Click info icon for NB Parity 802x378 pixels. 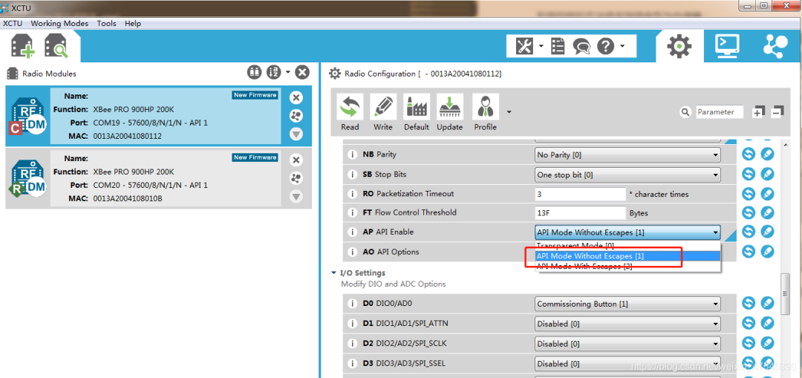(352, 154)
